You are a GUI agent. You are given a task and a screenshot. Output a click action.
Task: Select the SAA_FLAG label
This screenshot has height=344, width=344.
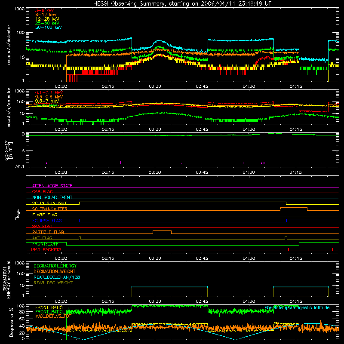pos(42,226)
